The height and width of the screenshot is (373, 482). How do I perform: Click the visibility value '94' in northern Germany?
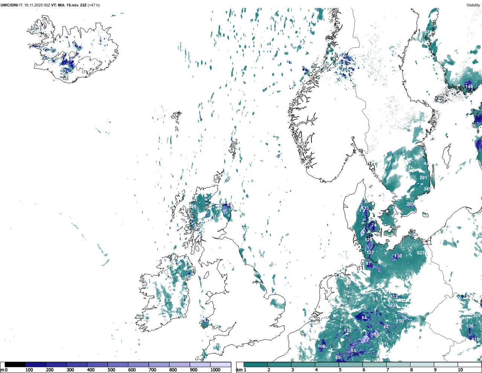[x=375, y=299]
